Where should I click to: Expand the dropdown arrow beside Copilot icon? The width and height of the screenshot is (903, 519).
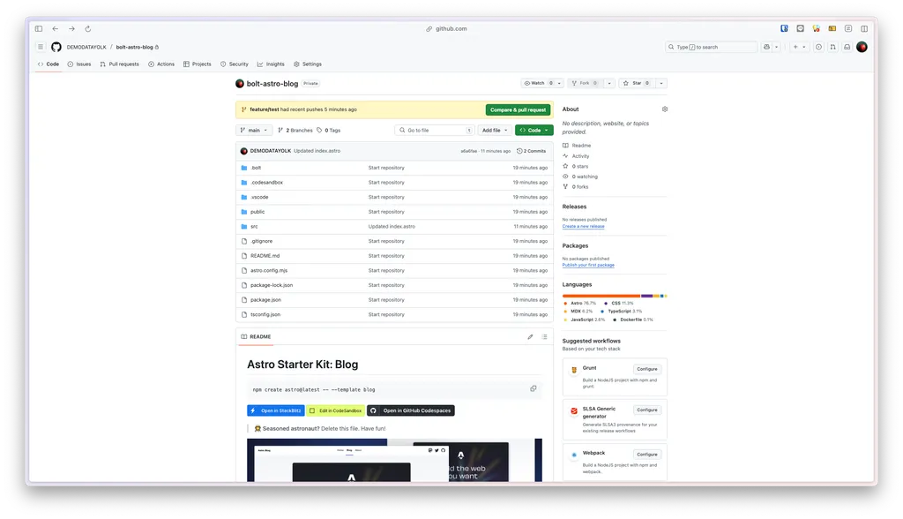tap(776, 47)
